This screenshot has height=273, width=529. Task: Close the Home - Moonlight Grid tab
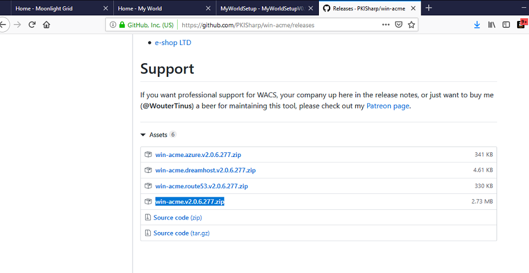(105, 9)
